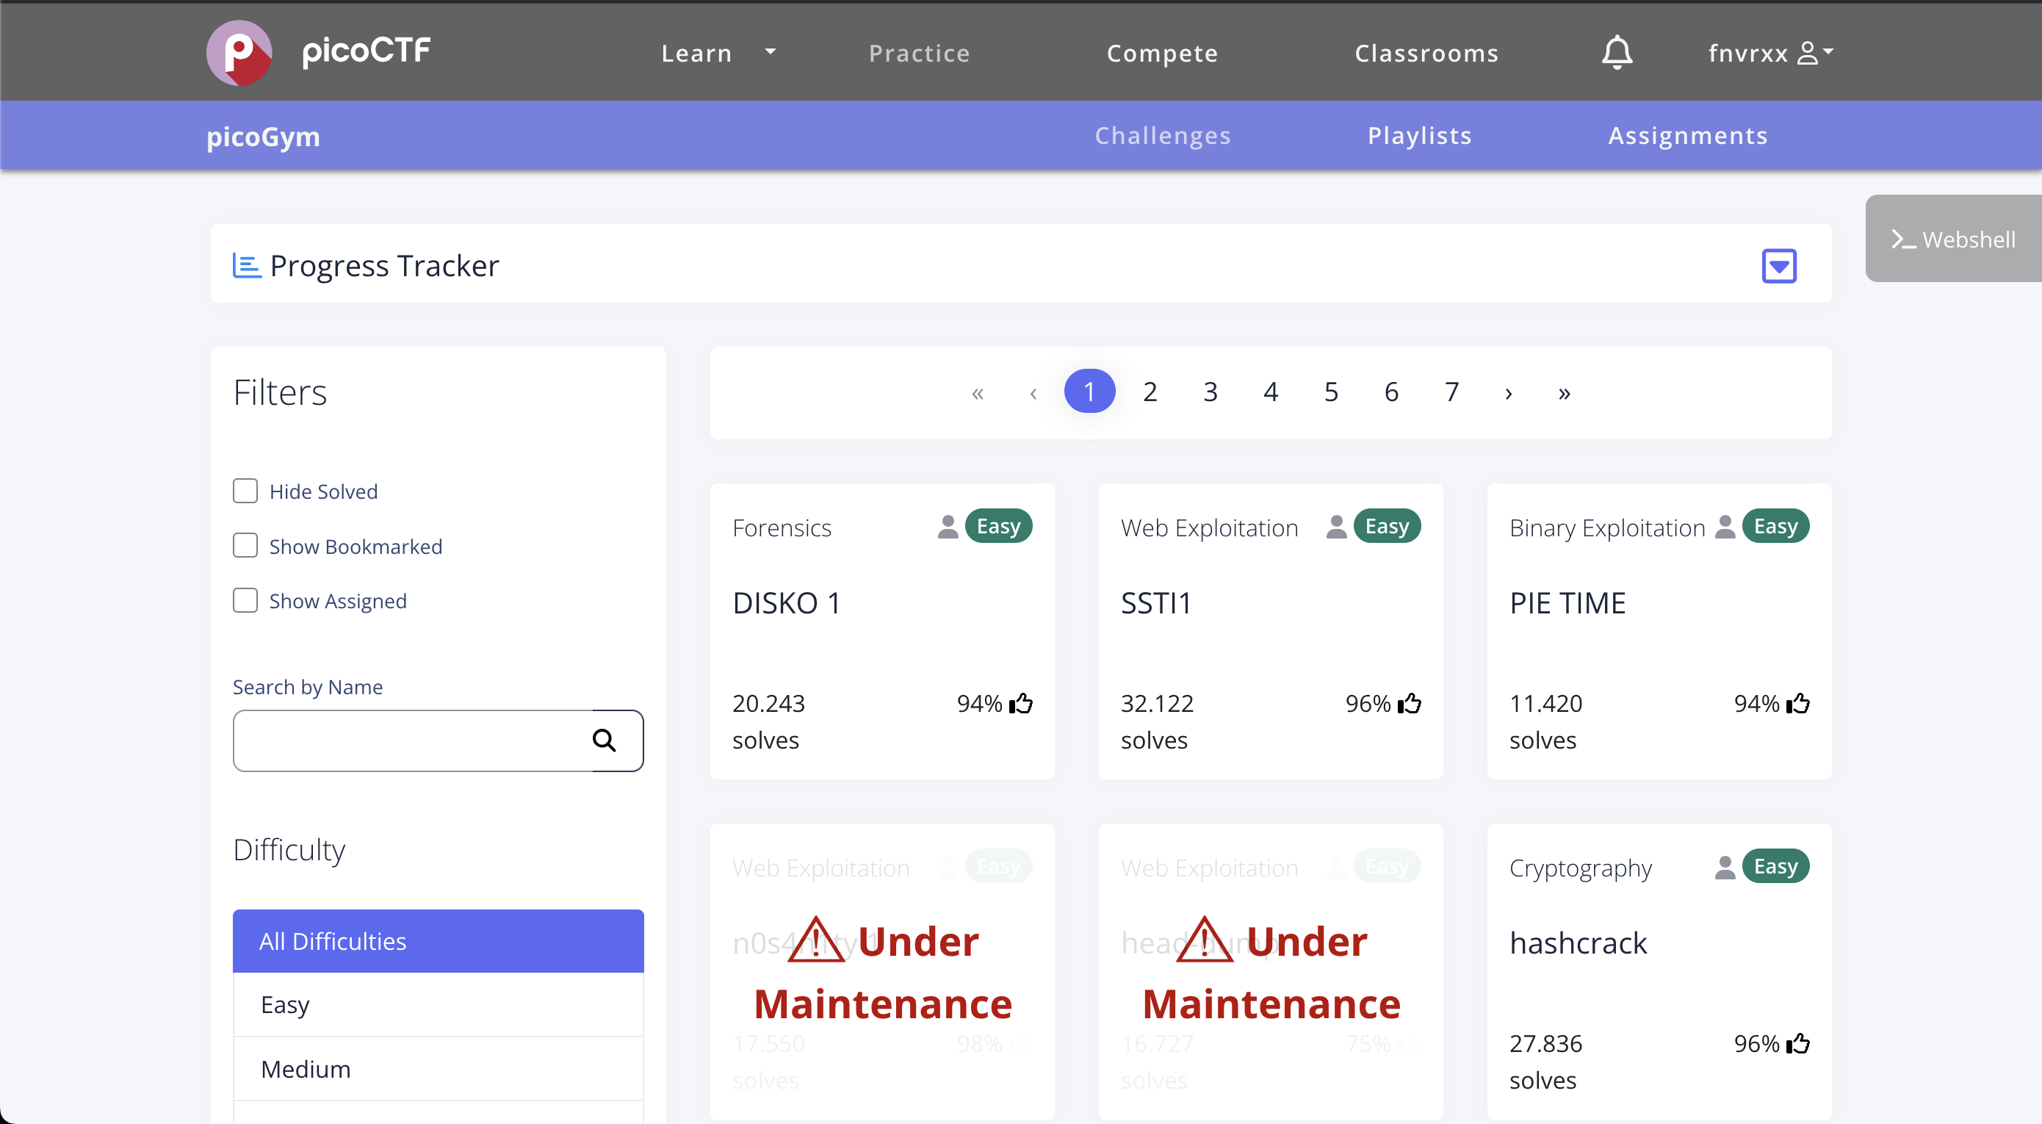This screenshot has width=2042, height=1124.
Task: Check the Show Assigned filter
Action: click(245, 600)
